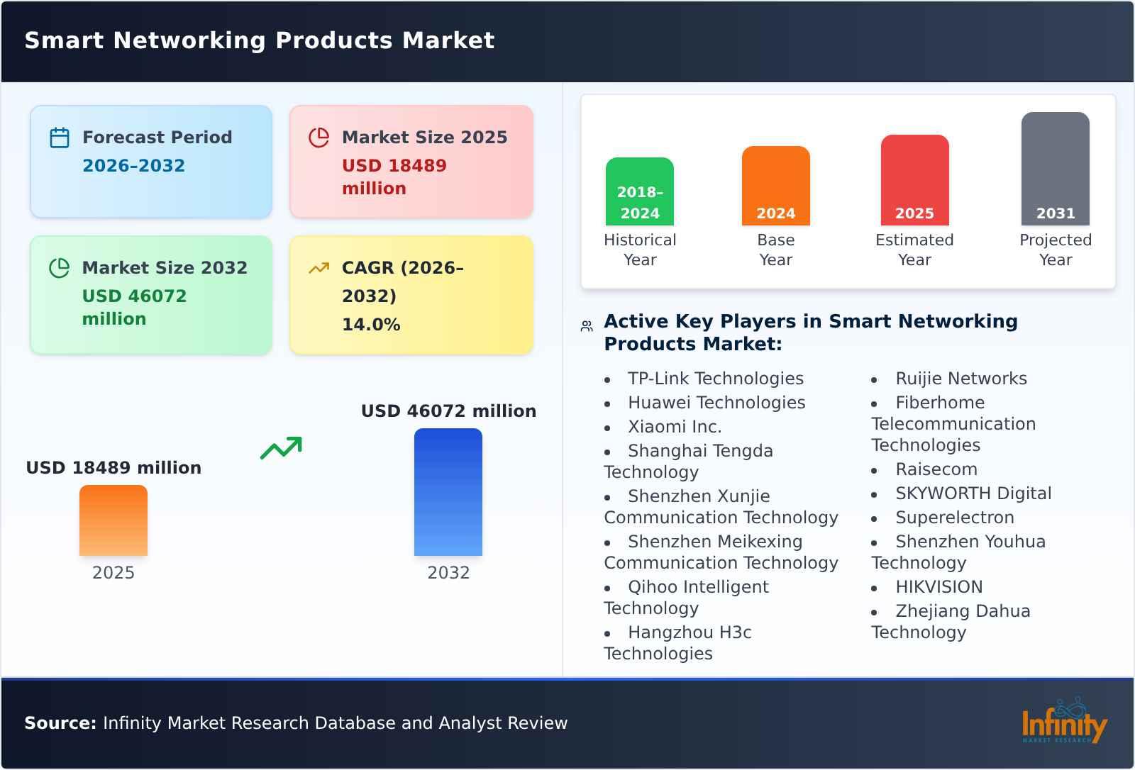This screenshot has width=1135, height=770.
Task: Click the calendar icon beside Forecast Period
Action: [59, 137]
